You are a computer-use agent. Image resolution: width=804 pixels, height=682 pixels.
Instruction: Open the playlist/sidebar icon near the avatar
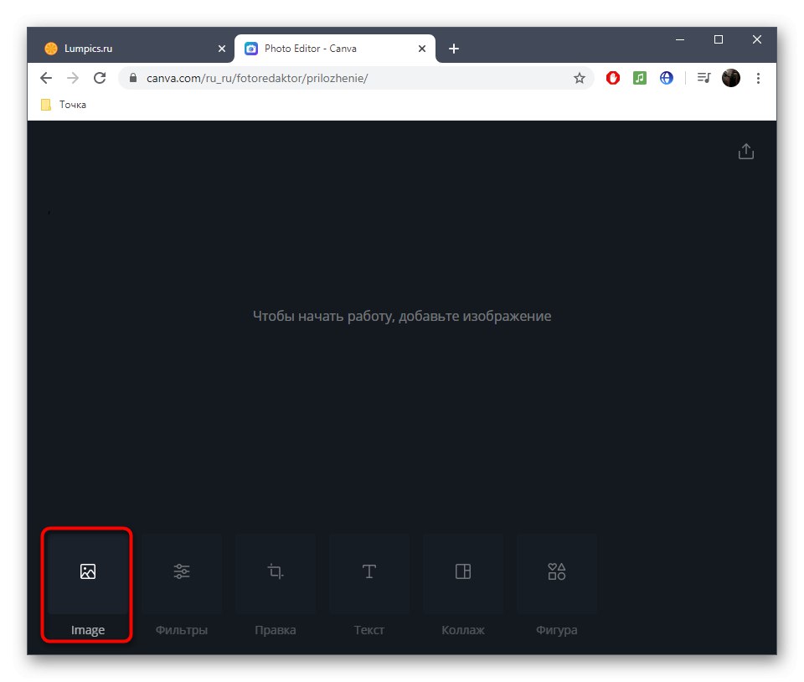(703, 77)
